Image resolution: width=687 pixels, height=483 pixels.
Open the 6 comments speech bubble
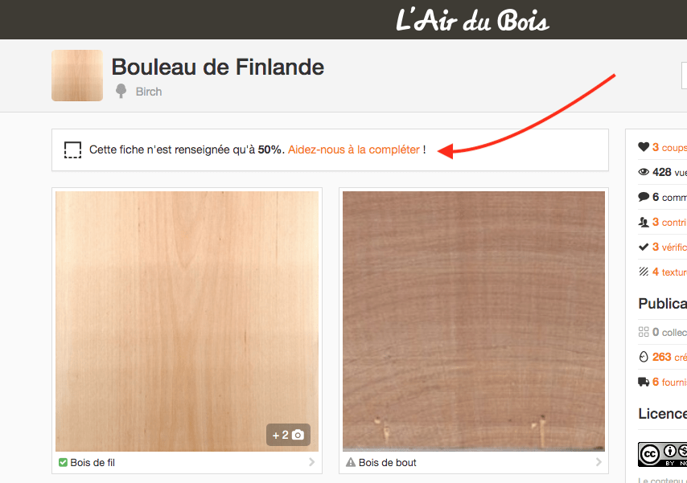tap(644, 197)
